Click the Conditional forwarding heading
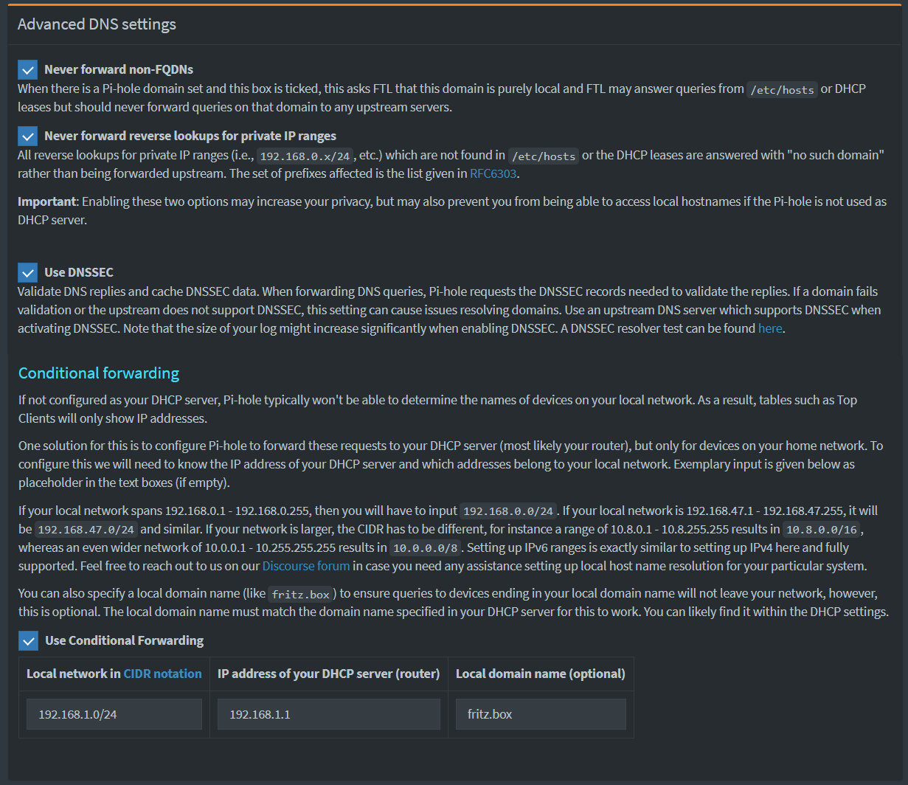Viewport: 908px width, 785px height. tap(99, 373)
